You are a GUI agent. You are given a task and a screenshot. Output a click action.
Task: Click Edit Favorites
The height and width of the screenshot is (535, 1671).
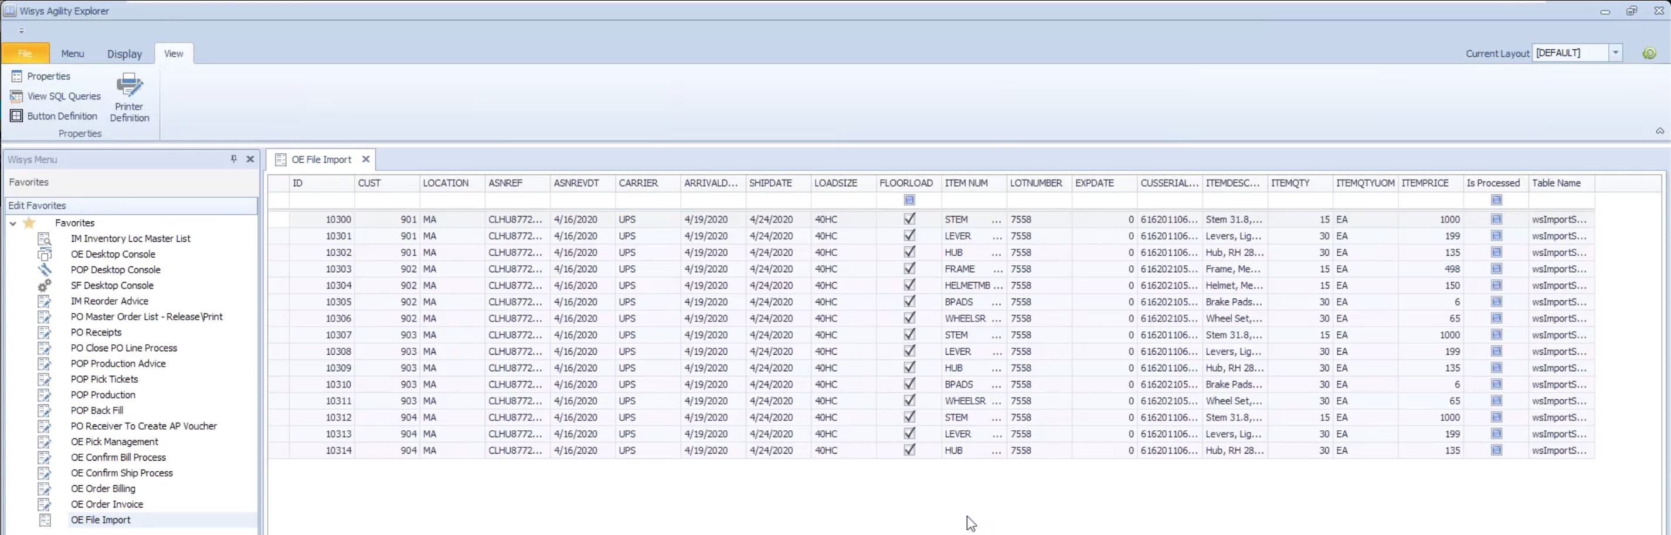pos(38,205)
